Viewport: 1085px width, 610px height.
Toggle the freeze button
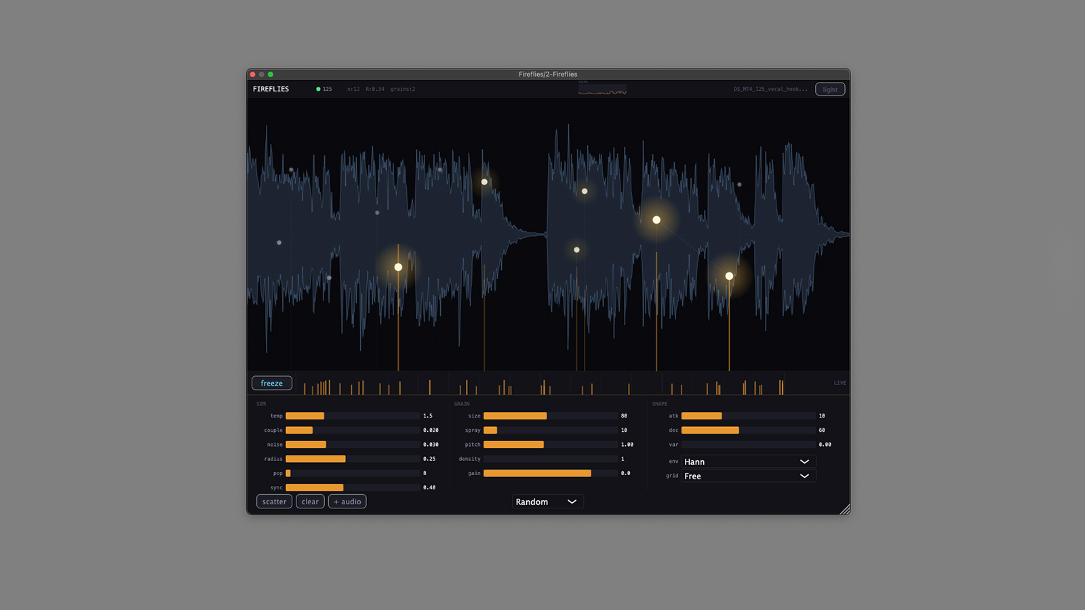[272, 383]
